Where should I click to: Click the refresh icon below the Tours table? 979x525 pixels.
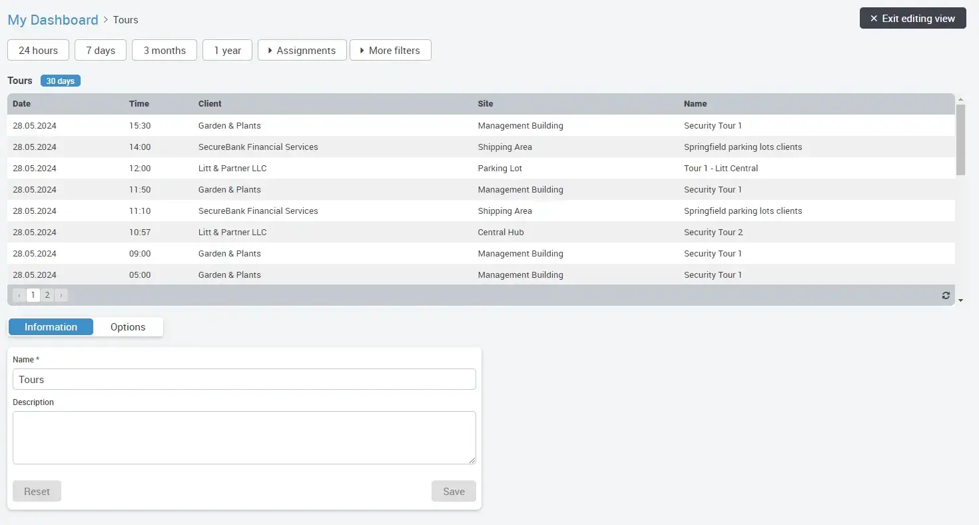click(x=946, y=295)
